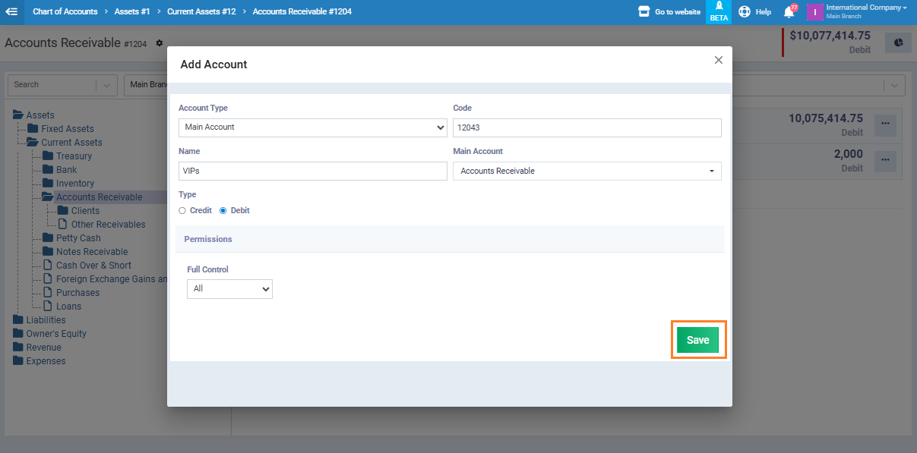Open the Account Type dropdown
The height and width of the screenshot is (453, 917).
(312, 127)
